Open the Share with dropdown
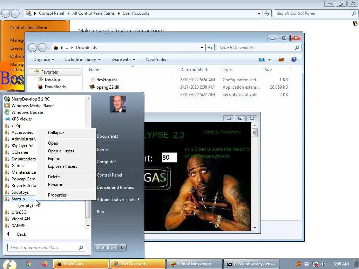The image size is (359, 269). tap(123, 60)
